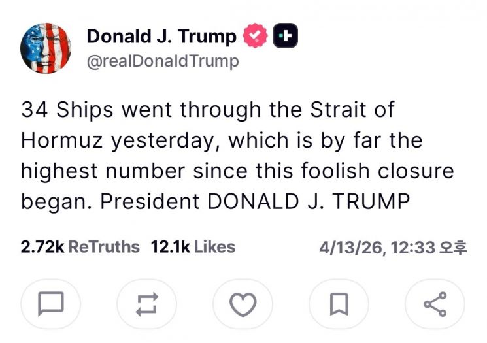Open the @realDonaldTrump handle link
The height and width of the screenshot is (343, 487).
tap(163, 61)
